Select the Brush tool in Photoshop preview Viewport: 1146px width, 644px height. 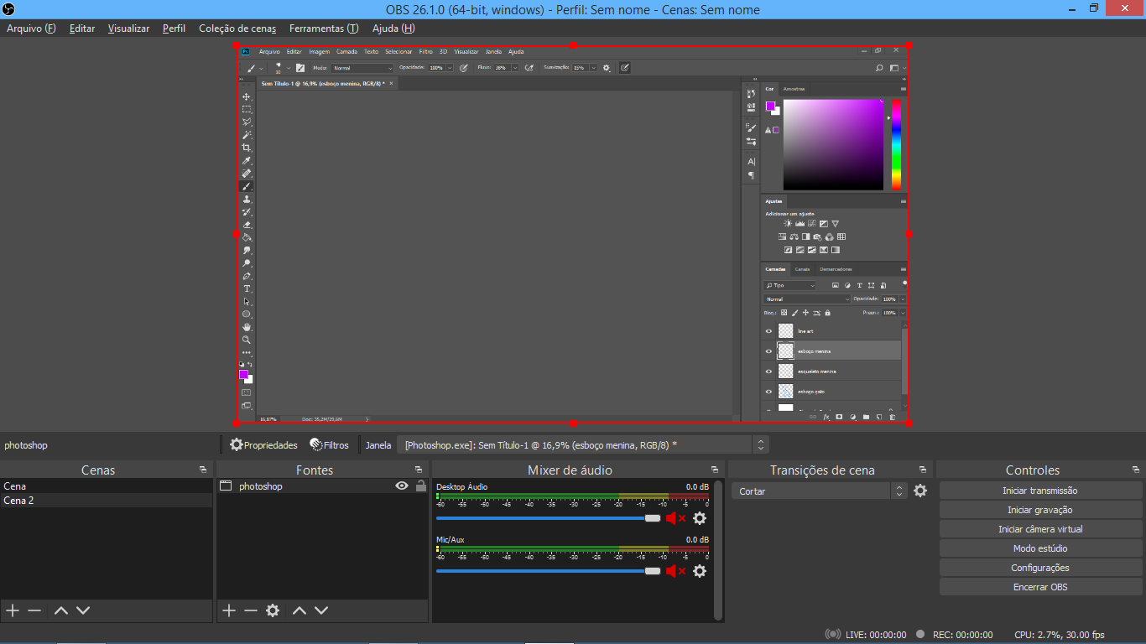247,186
